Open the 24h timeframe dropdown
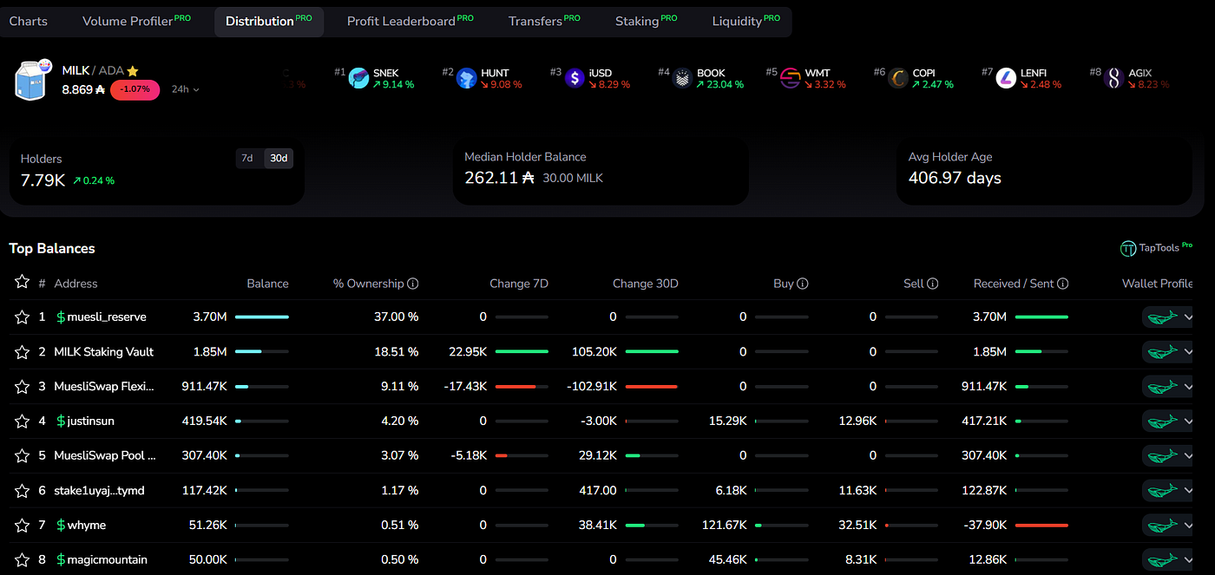Viewport: 1215px width, 575px height. pyautogui.click(x=186, y=89)
